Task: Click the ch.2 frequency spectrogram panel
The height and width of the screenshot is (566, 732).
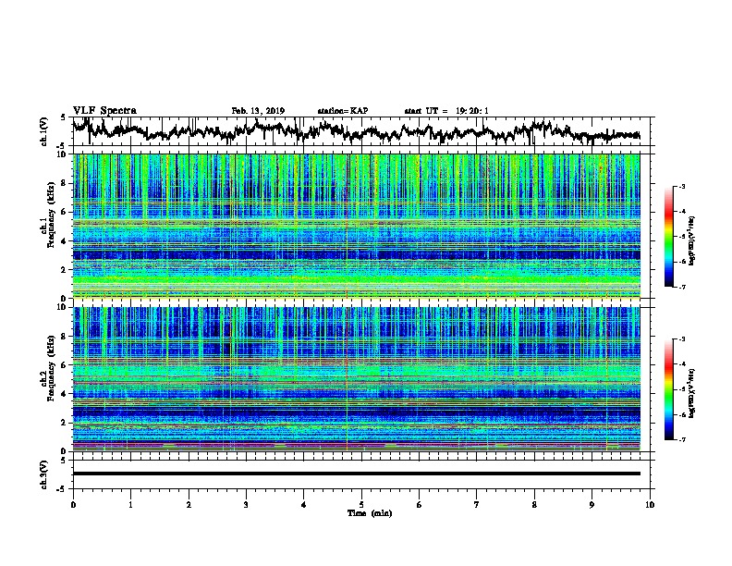Action: (356, 379)
